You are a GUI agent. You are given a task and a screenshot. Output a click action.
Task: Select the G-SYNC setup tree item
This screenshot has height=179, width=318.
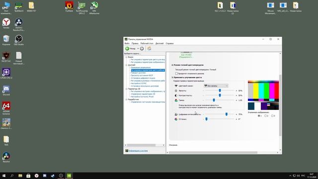139,84
